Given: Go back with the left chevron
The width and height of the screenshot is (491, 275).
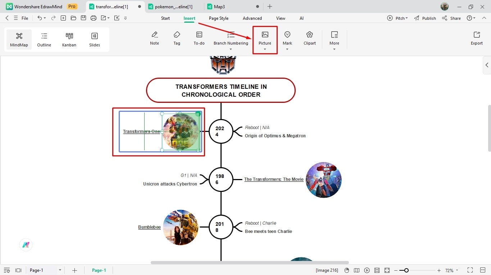Looking at the screenshot, I should tap(7, 18).
